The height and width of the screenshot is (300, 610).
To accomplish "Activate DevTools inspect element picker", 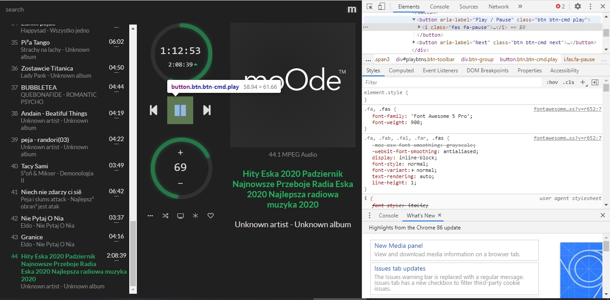I will pos(370,6).
